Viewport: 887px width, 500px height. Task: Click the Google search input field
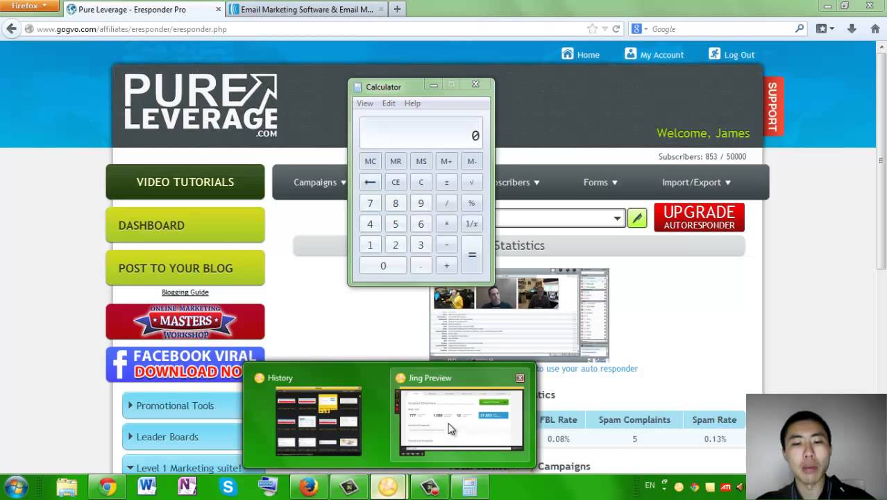tap(722, 29)
